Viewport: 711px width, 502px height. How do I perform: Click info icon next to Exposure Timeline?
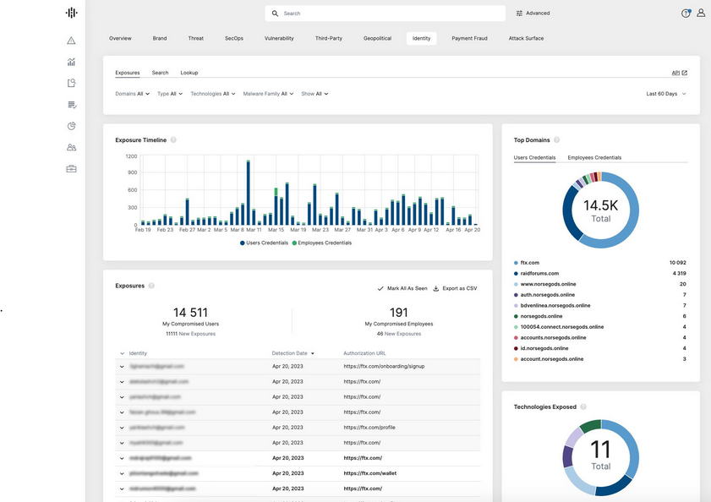[x=173, y=140]
